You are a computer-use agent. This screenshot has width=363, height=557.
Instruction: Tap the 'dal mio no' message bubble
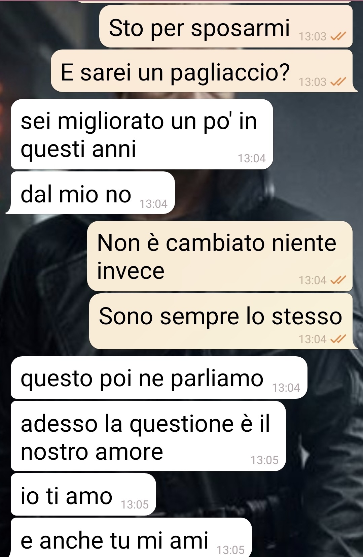point(90,193)
